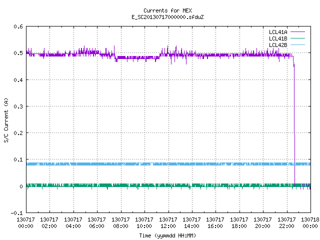Click the 0.2 y-axis tick label
320x240 pixels.
click(18, 133)
